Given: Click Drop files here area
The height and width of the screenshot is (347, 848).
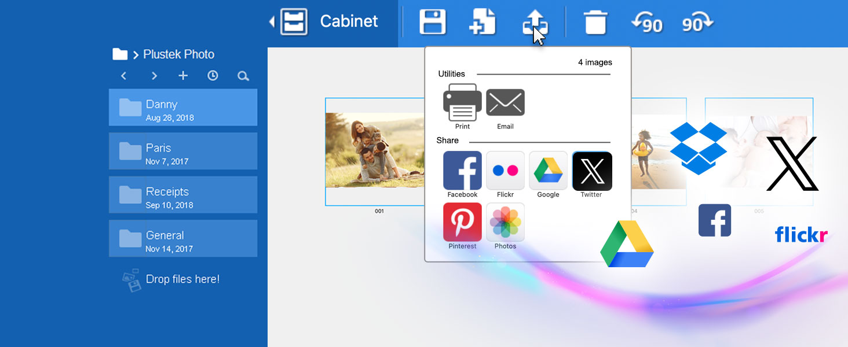Looking at the screenshot, I should [x=171, y=279].
